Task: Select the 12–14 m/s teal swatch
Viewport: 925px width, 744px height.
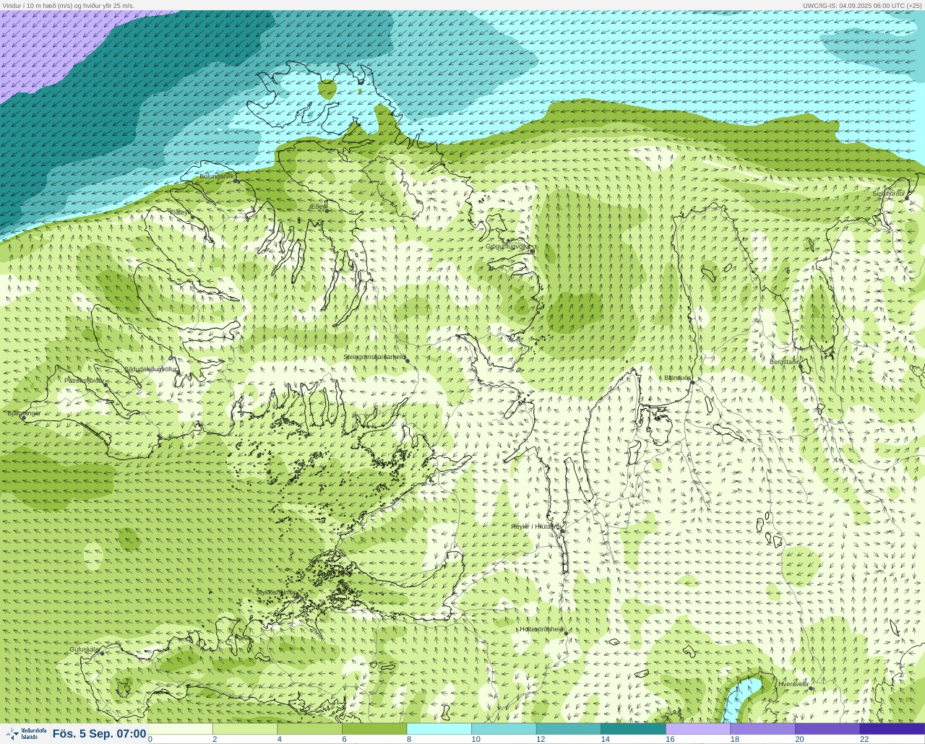Action: [x=569, y=729]
